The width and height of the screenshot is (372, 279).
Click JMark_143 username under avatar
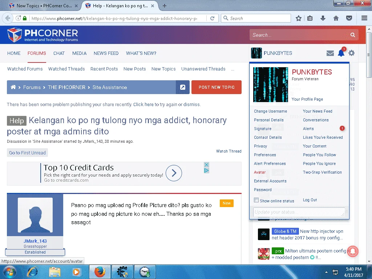pyautogui.click(x=35, y=241)
